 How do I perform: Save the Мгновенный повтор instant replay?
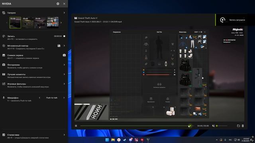(59, 46)
